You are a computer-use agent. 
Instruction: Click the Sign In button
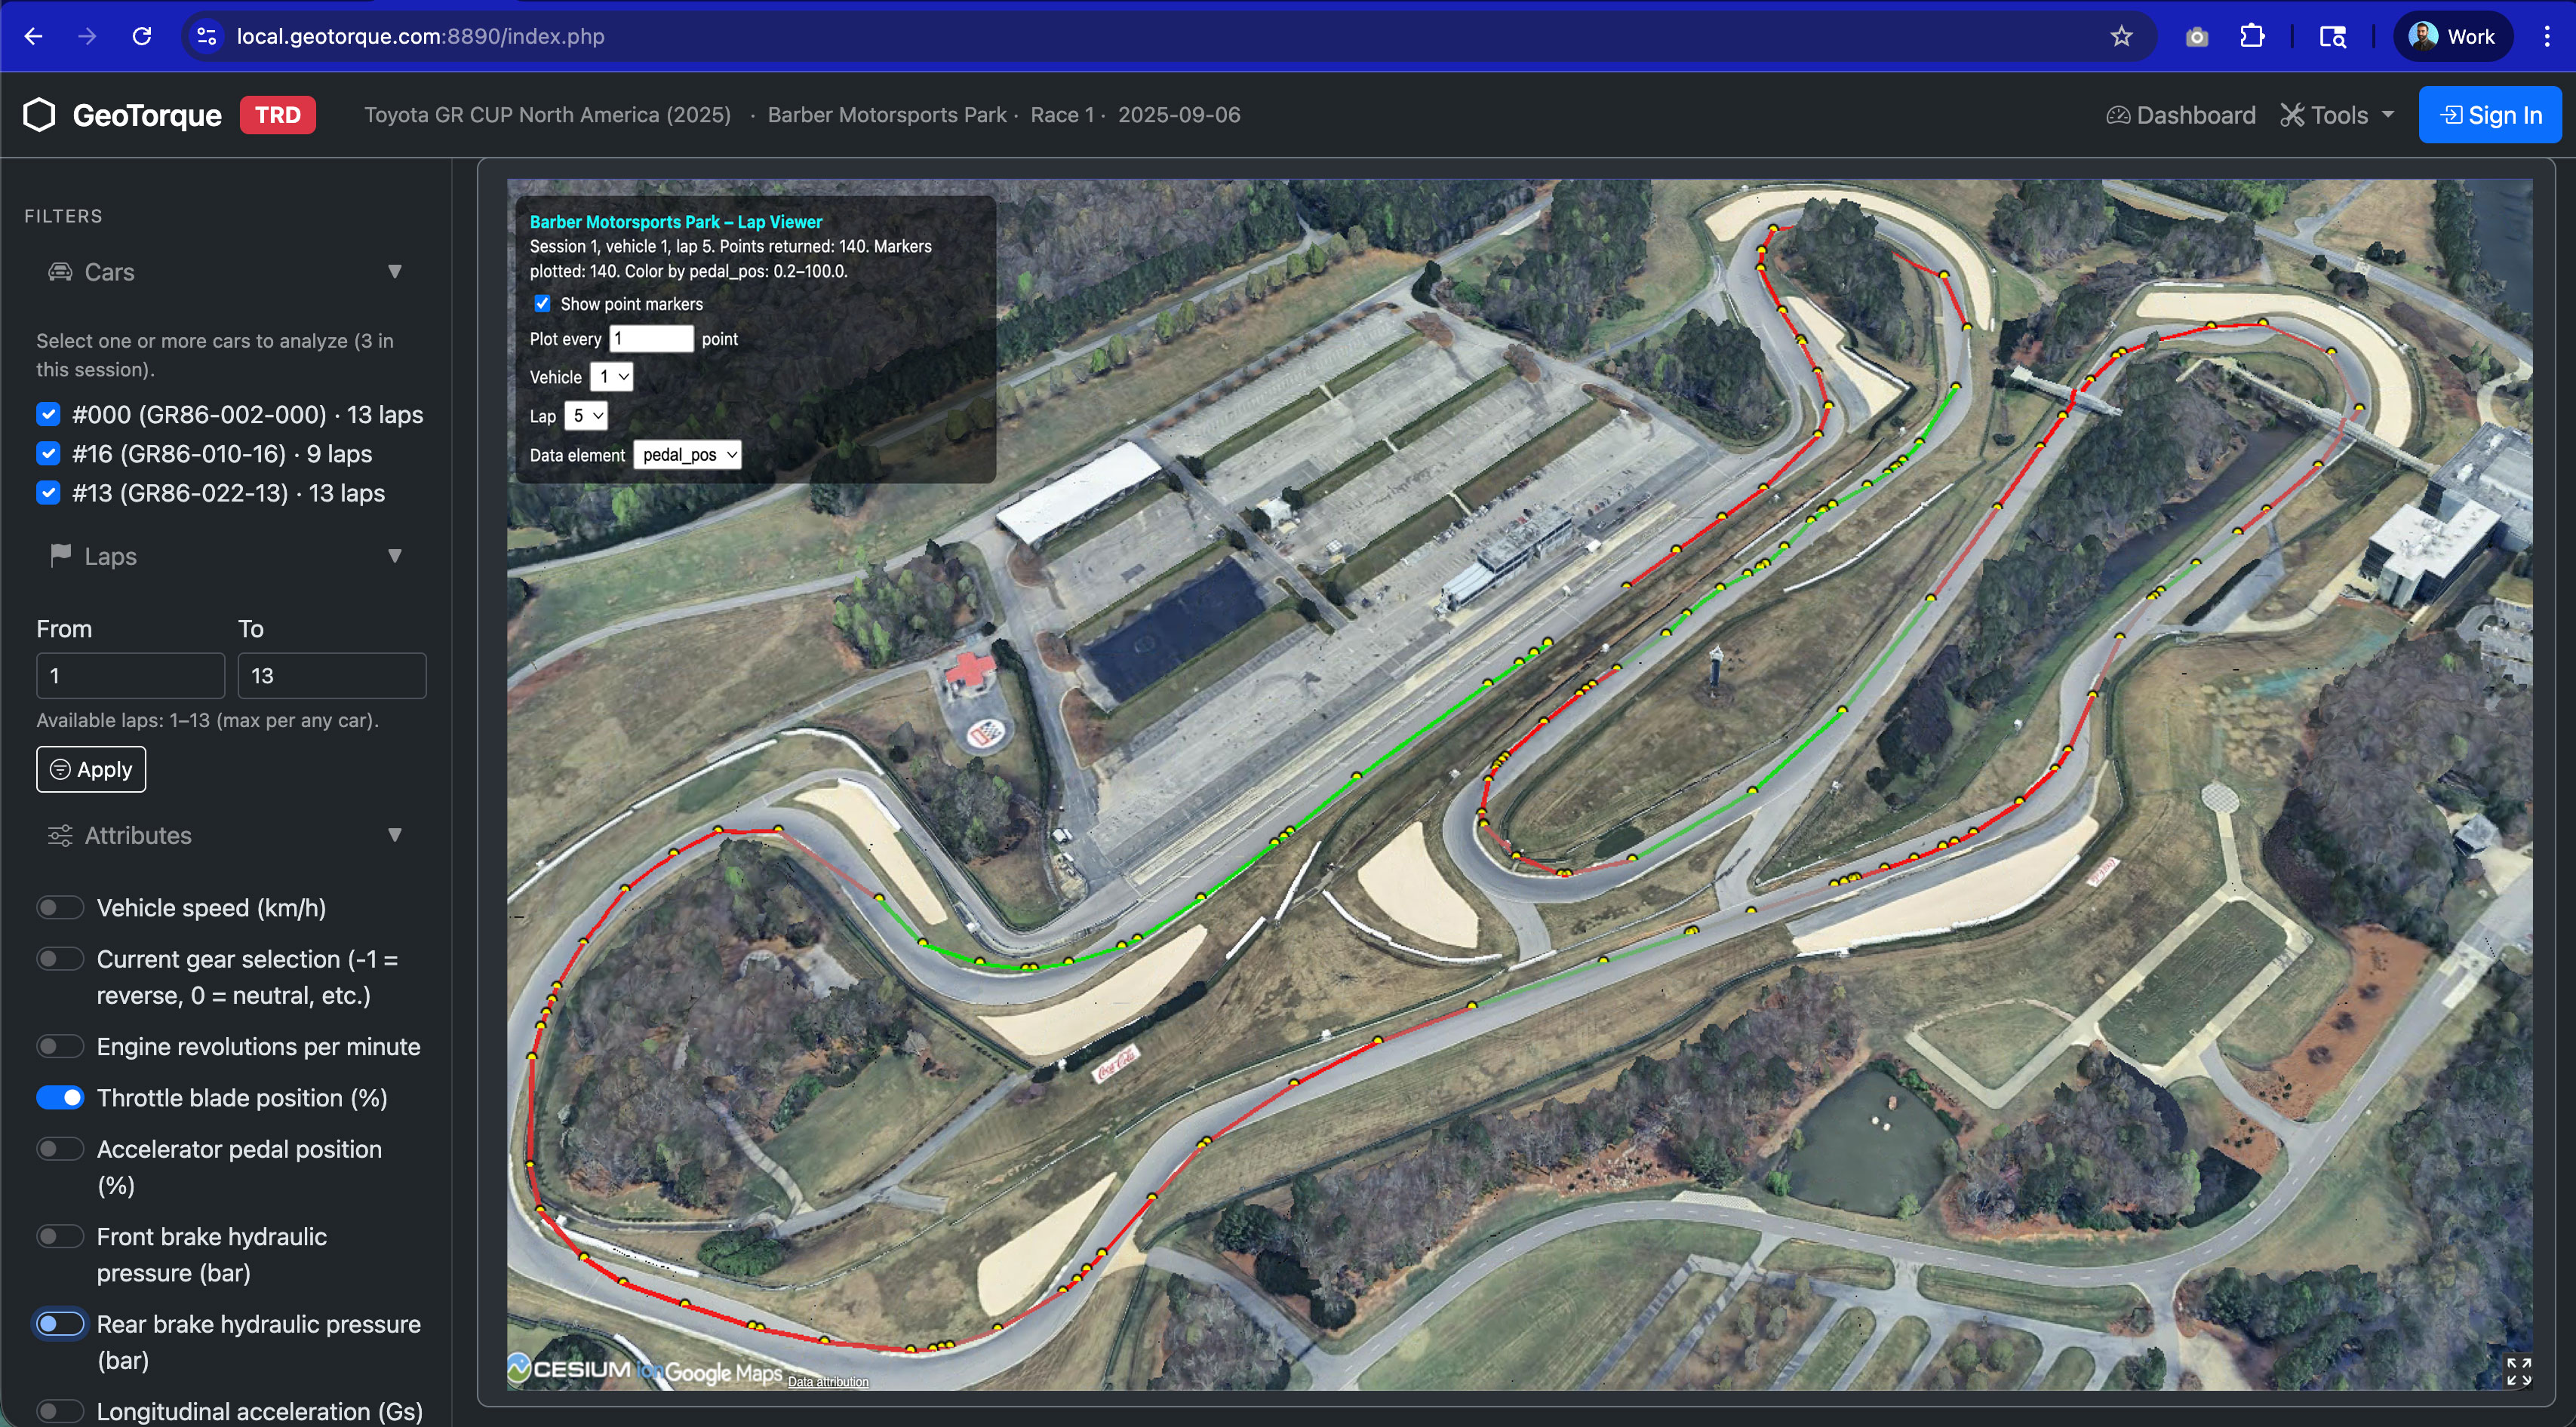(x=2490, y=115)
